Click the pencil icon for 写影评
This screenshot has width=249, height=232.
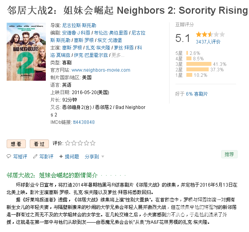[35, 157]
